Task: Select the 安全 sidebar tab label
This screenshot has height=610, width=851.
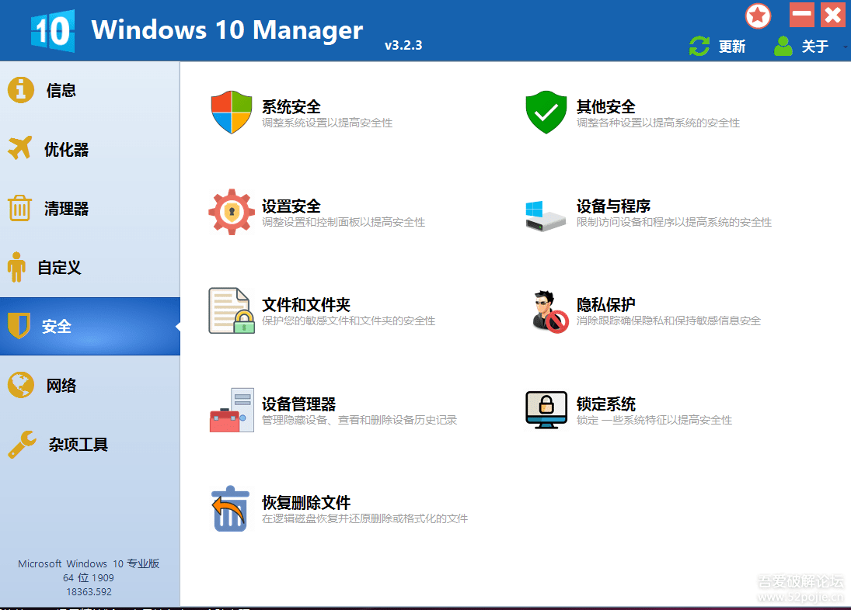Action: (x=57, y=326)
